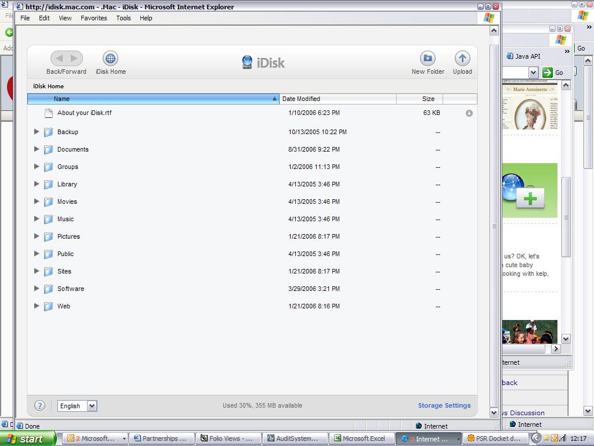Image resolution: width=594 pixels, height=446 pixels.
Task: Expand the Public folder triangle
Action: point(37,254)
